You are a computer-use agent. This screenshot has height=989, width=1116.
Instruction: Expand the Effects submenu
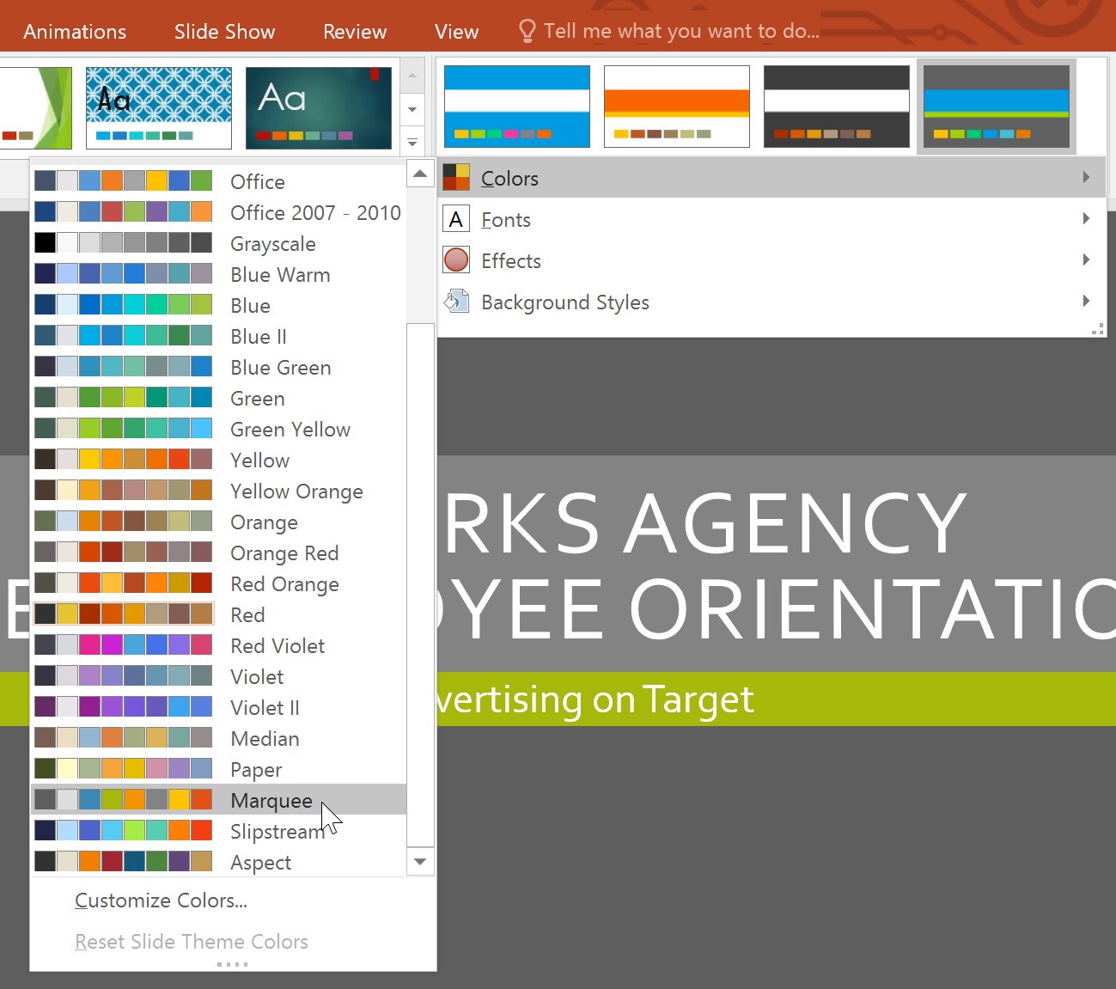coord(1085,259)
